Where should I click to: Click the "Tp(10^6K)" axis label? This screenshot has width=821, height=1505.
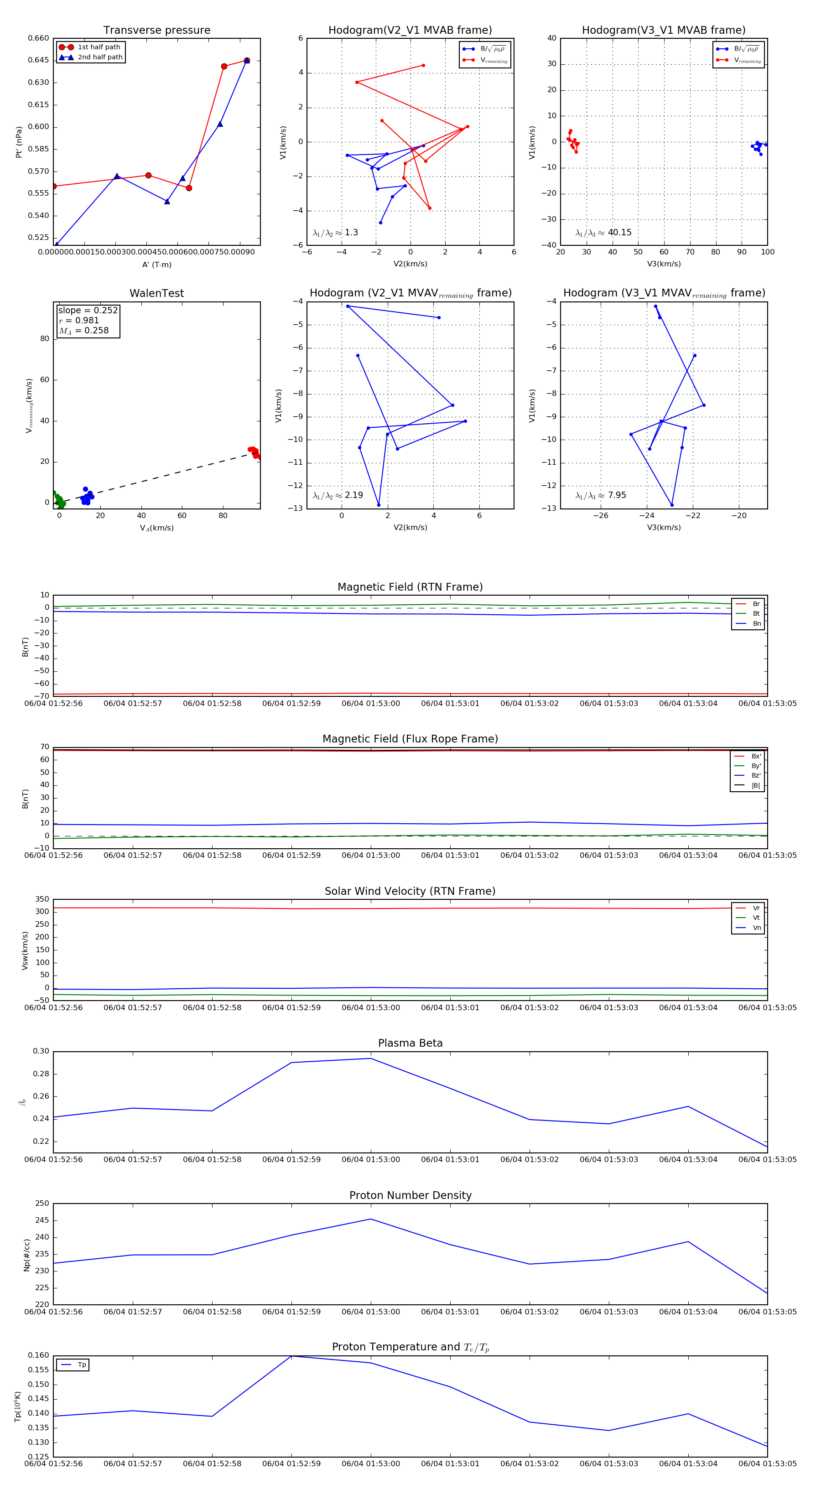tap(17, 1406)
